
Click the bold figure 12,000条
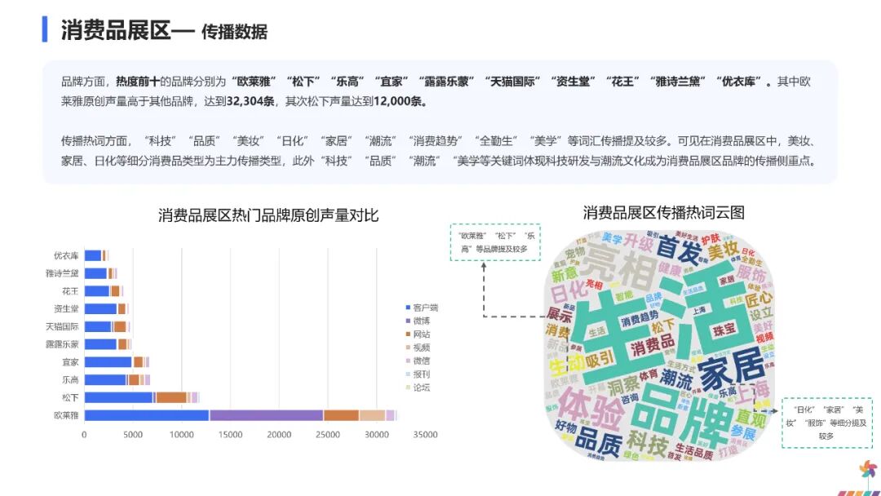[400, 102]
